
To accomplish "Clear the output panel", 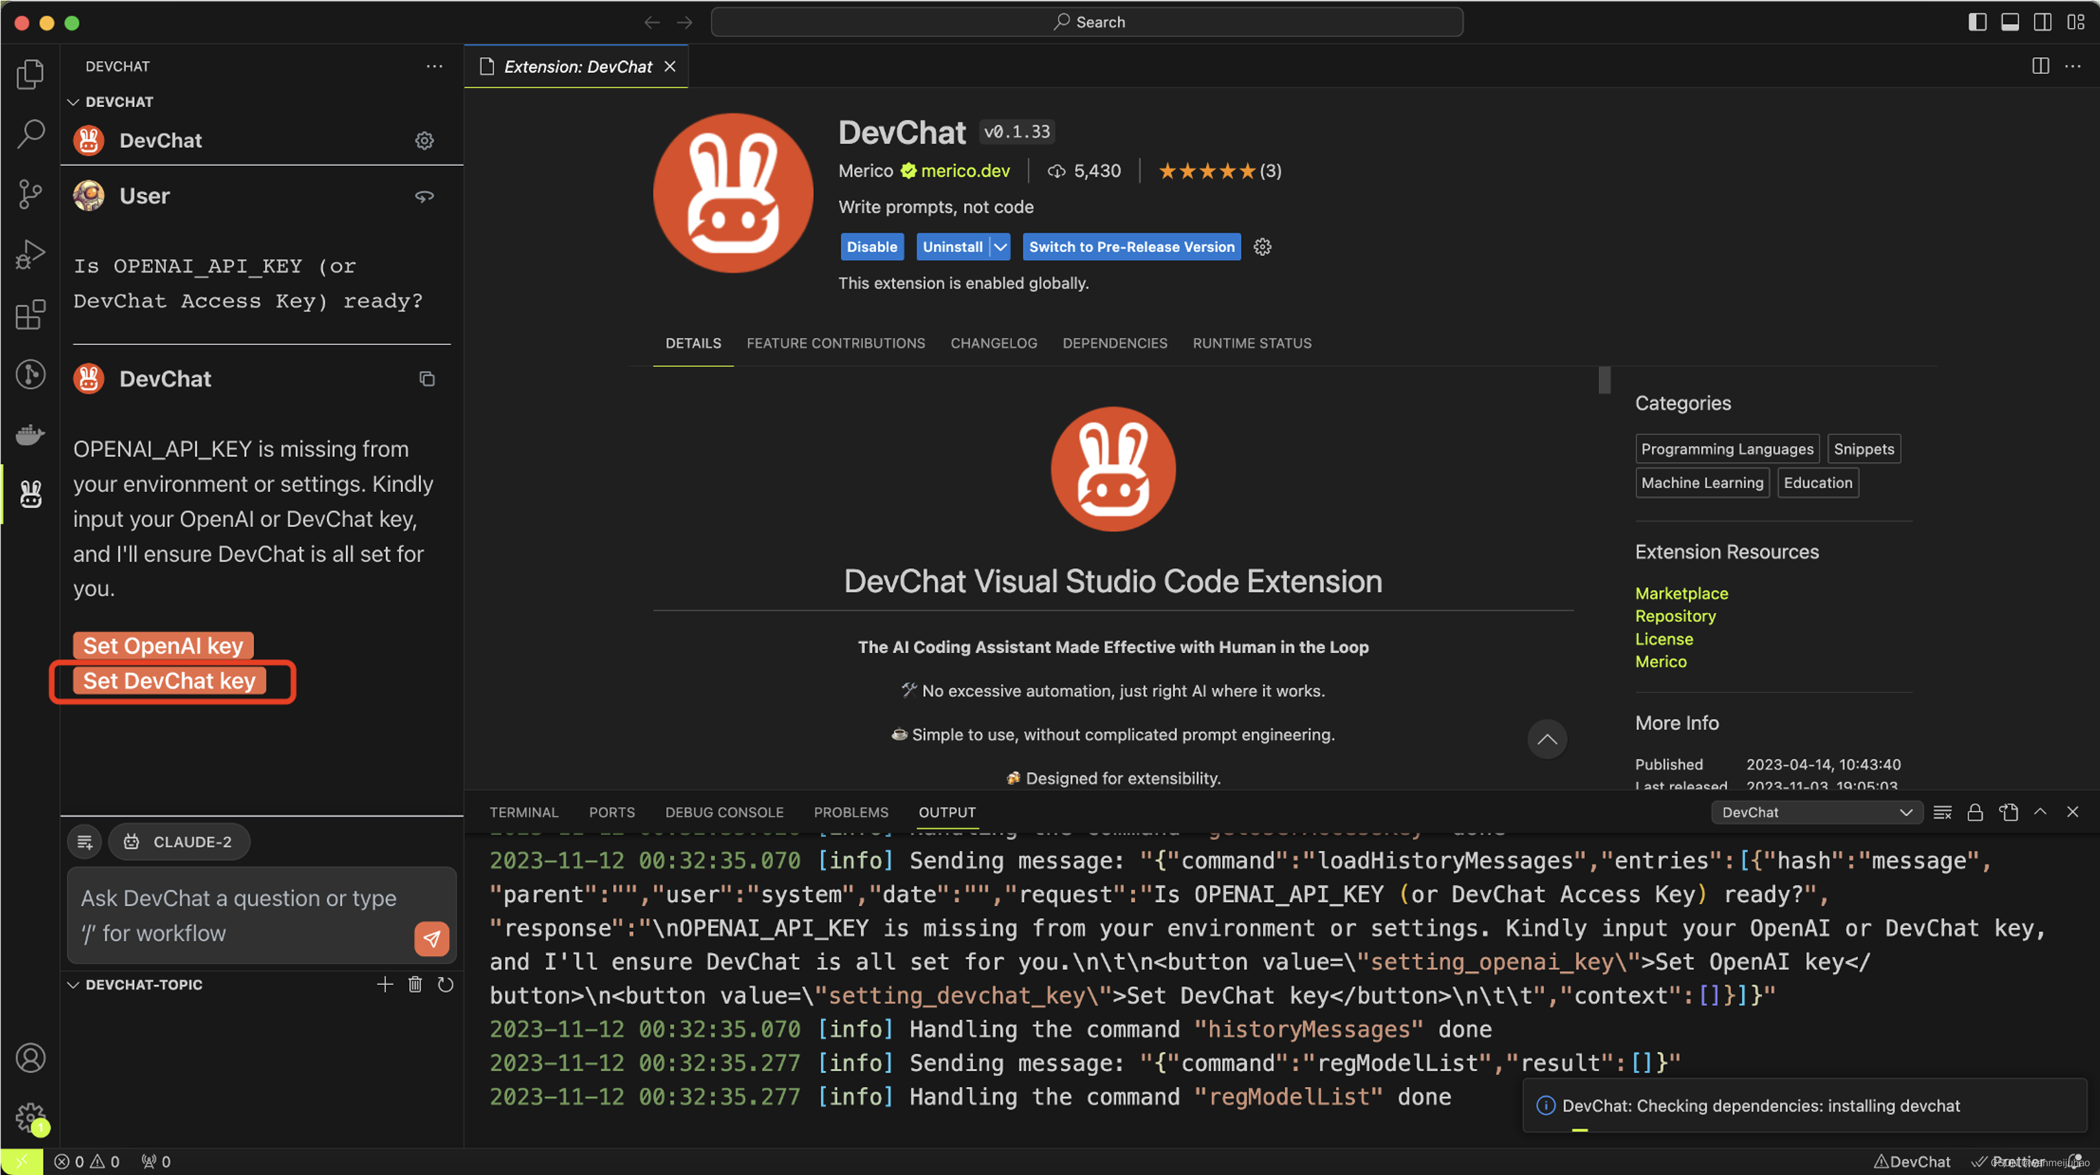I will 1942,813.
